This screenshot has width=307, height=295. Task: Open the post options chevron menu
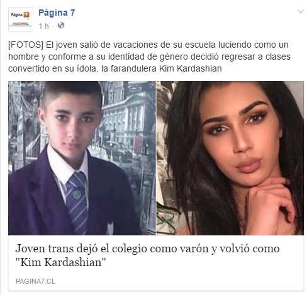pos(301,11)
